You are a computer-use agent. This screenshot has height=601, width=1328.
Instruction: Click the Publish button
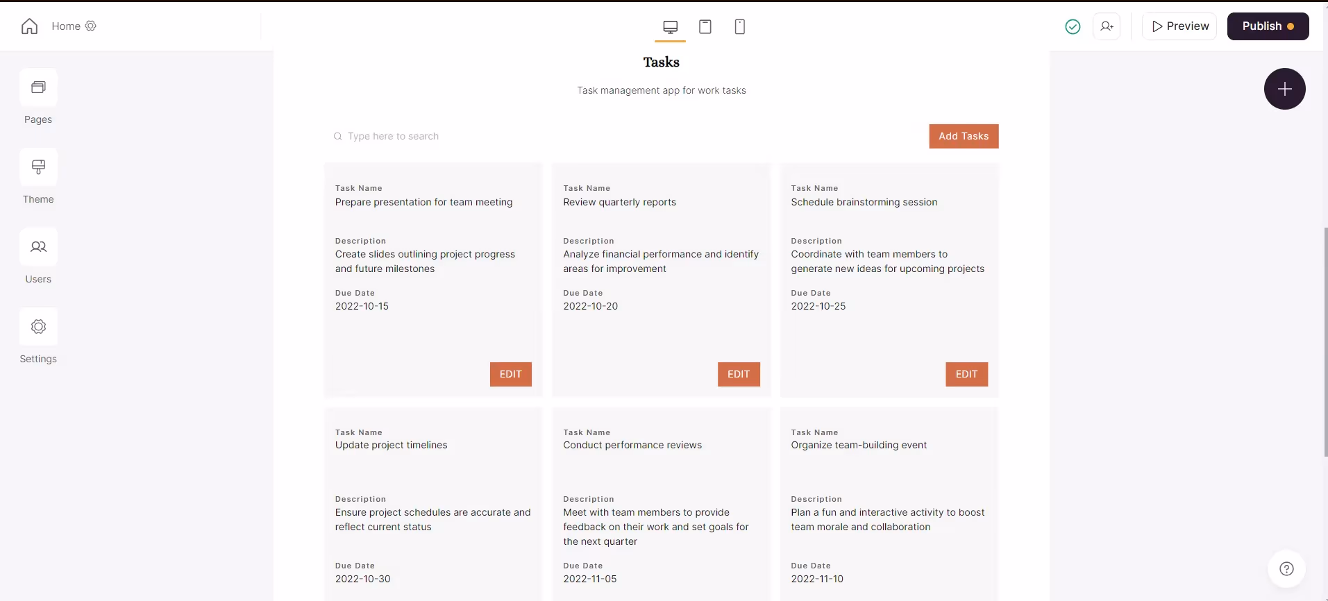(x=1268, y=26)
